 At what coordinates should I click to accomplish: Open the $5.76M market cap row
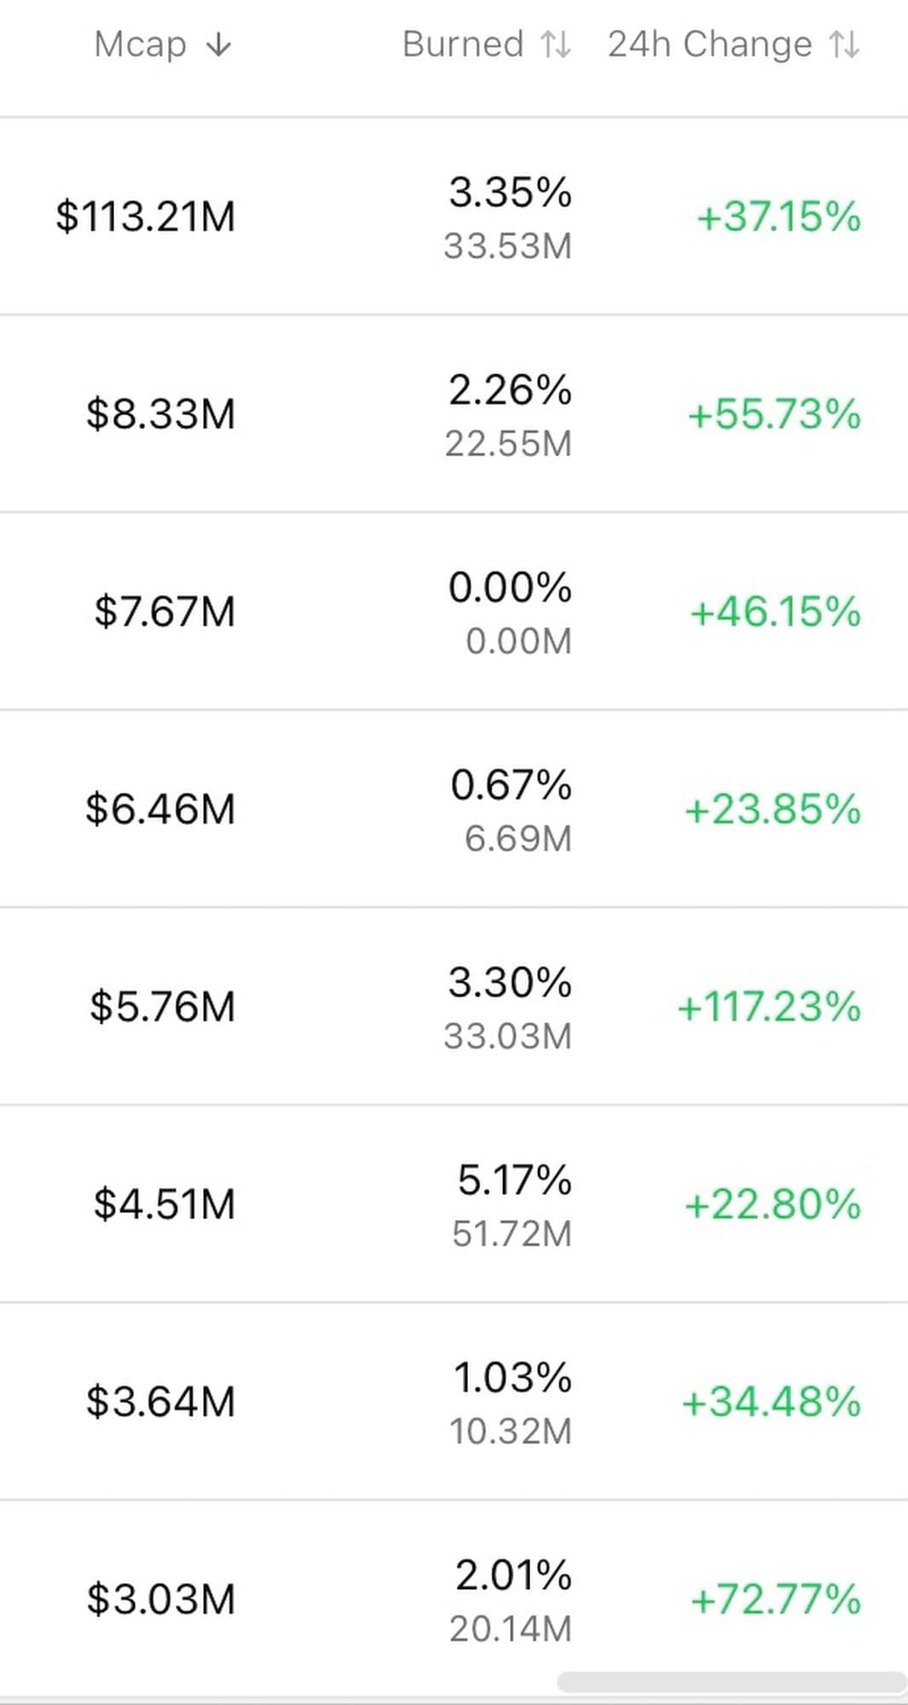click(163, 1007)
